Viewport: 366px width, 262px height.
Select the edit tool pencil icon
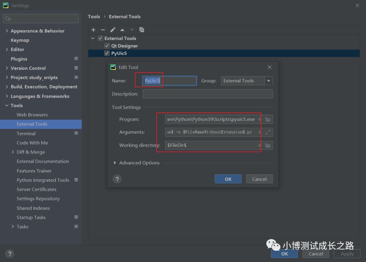113,30
